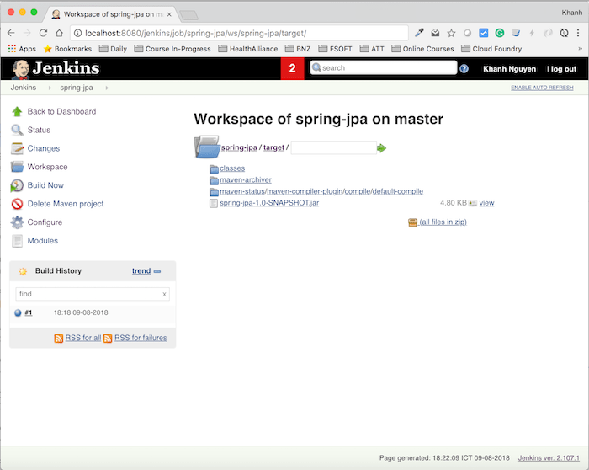Click the RSS for failures feed icon

pyautogui.click(x=108, y=338)
